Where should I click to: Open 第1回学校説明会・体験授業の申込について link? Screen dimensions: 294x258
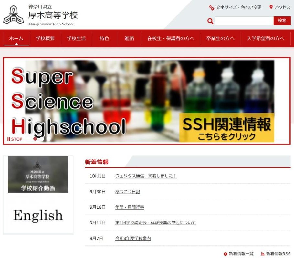[x=155, y=223]
